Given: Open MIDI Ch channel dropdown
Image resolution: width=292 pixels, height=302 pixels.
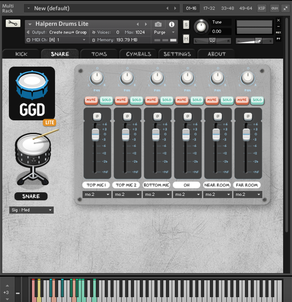Looking at the screenshot, I should click(x=57, y=40).
